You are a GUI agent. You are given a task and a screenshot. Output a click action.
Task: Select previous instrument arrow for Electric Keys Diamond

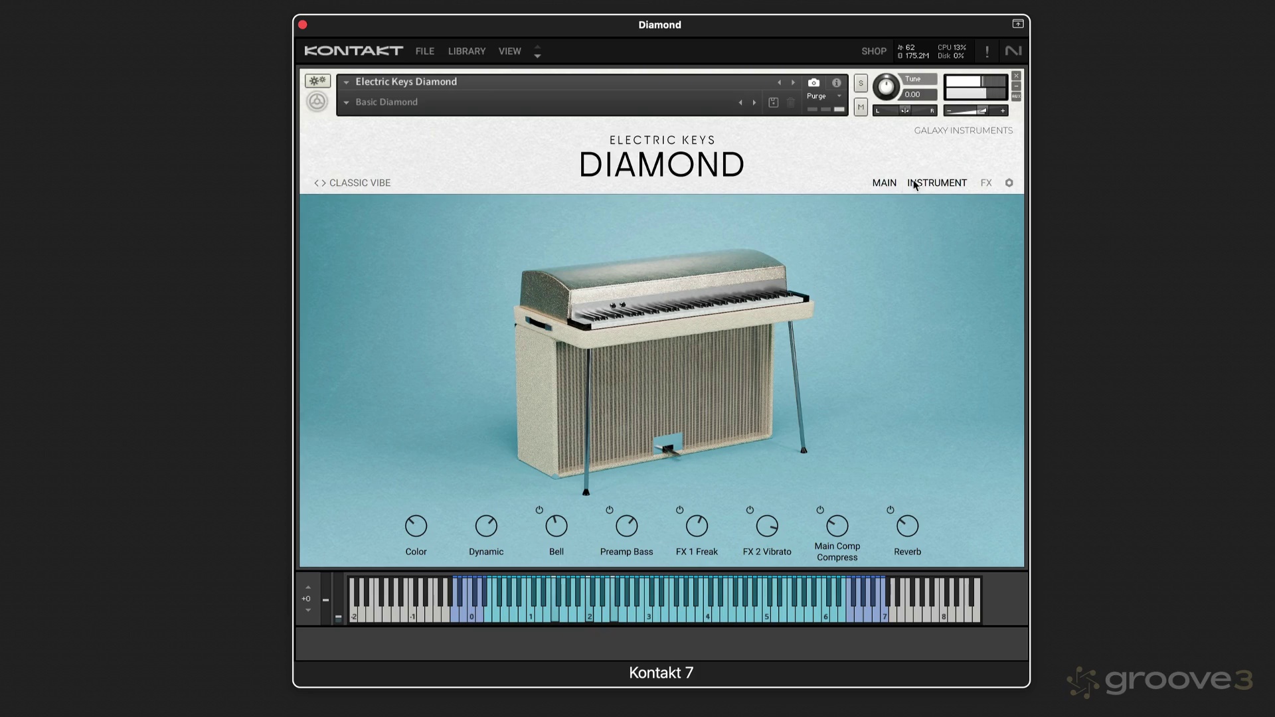point(780,82)
